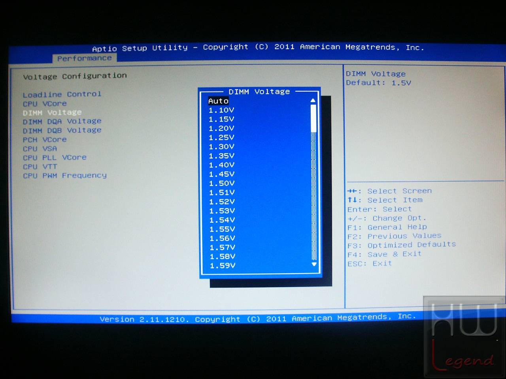
Task: Click 'ESC: Exit' hint
Action: click(x=370, y=264)
